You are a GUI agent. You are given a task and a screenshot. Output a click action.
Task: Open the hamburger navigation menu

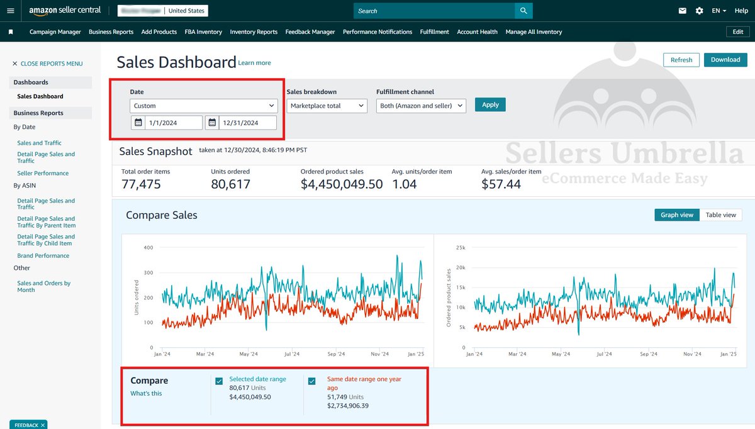(x=10, y=11)
